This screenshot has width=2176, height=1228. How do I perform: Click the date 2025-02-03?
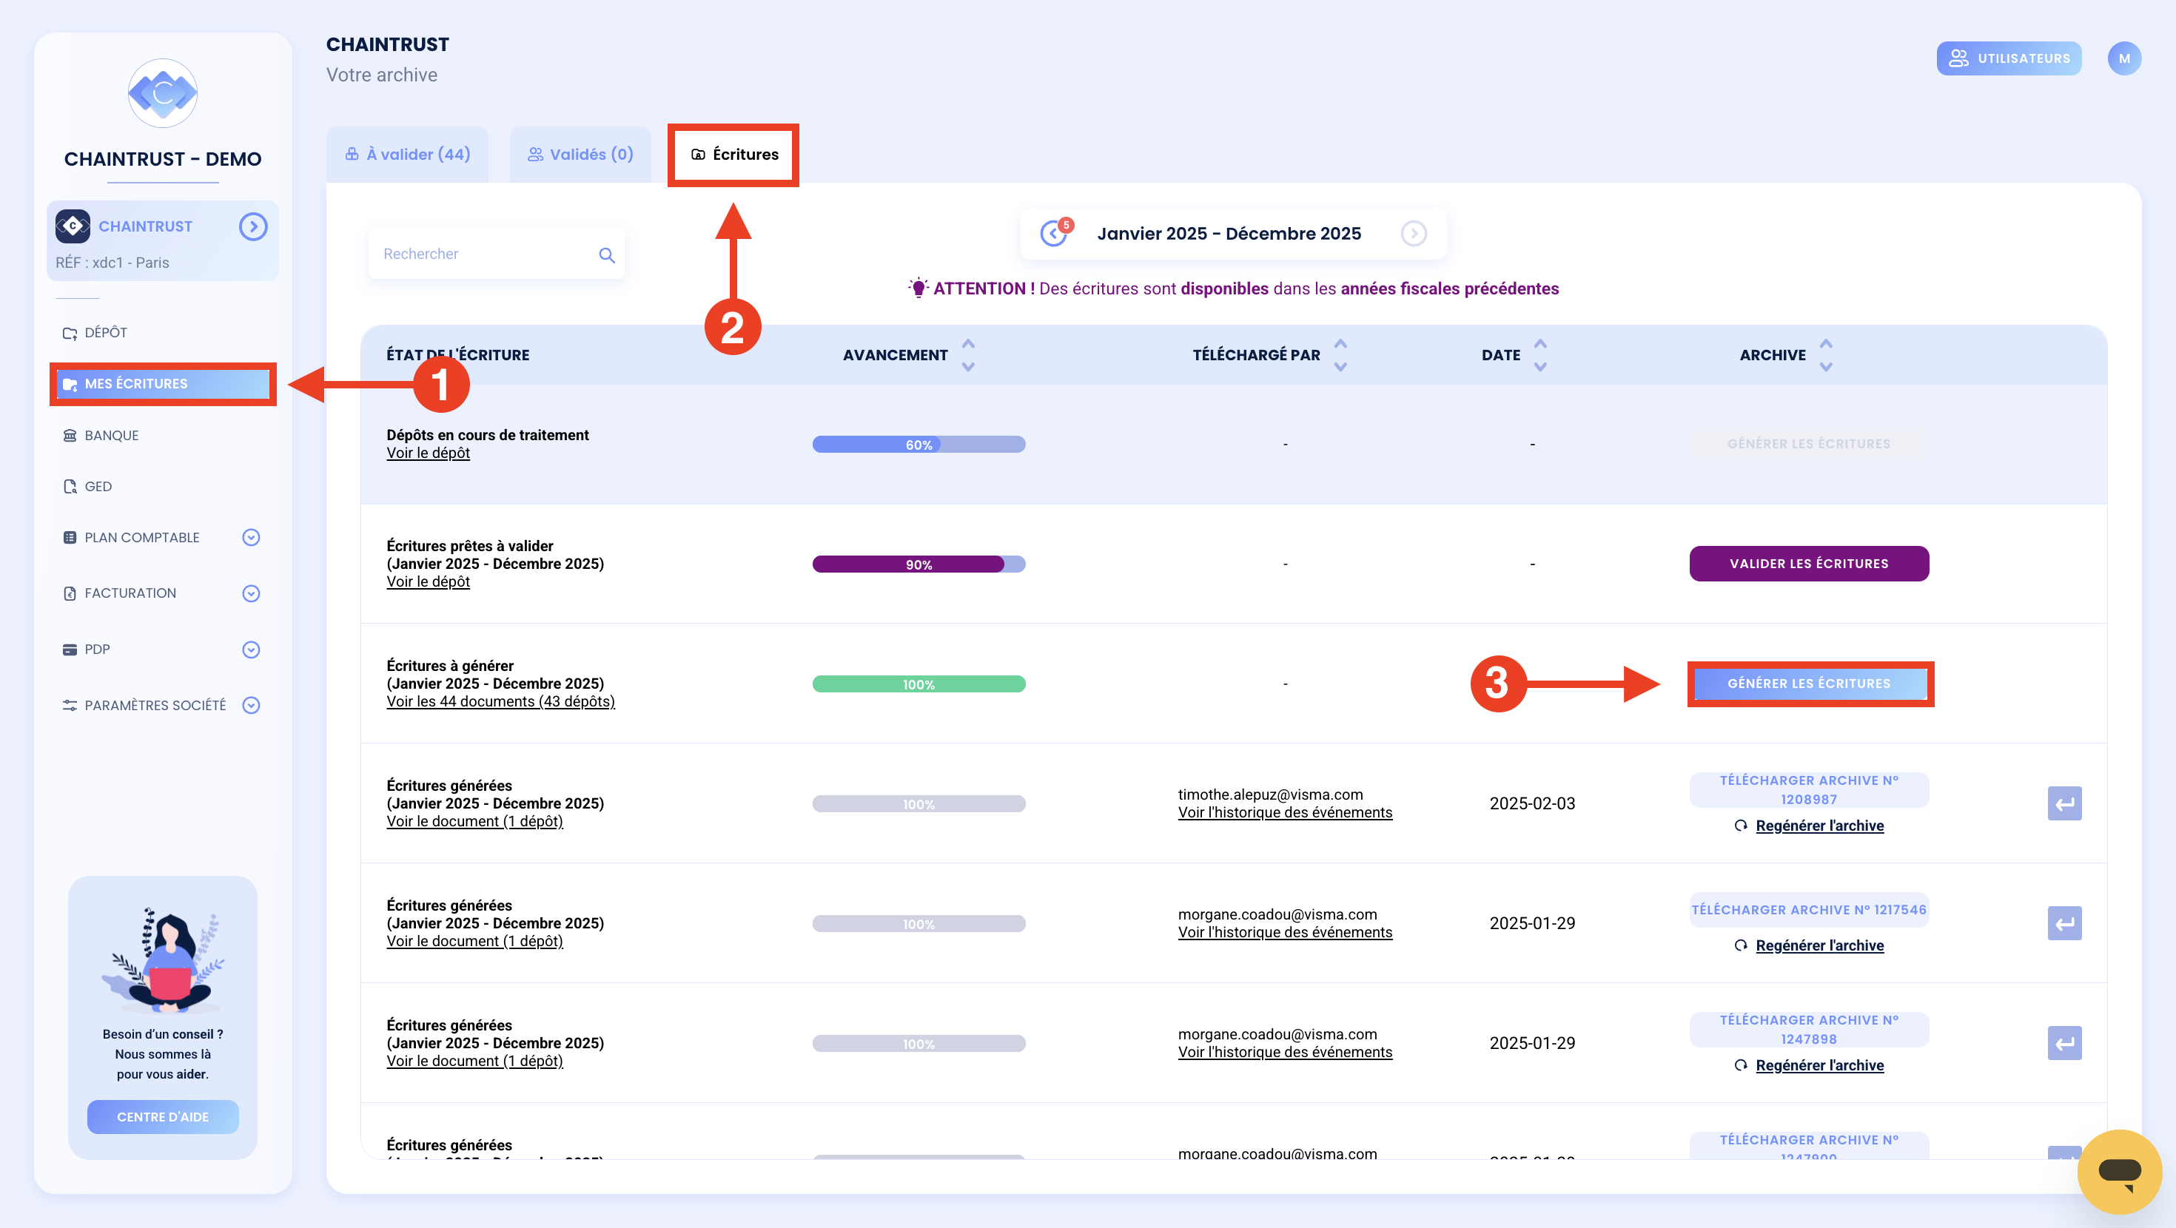pos(1532,803)
